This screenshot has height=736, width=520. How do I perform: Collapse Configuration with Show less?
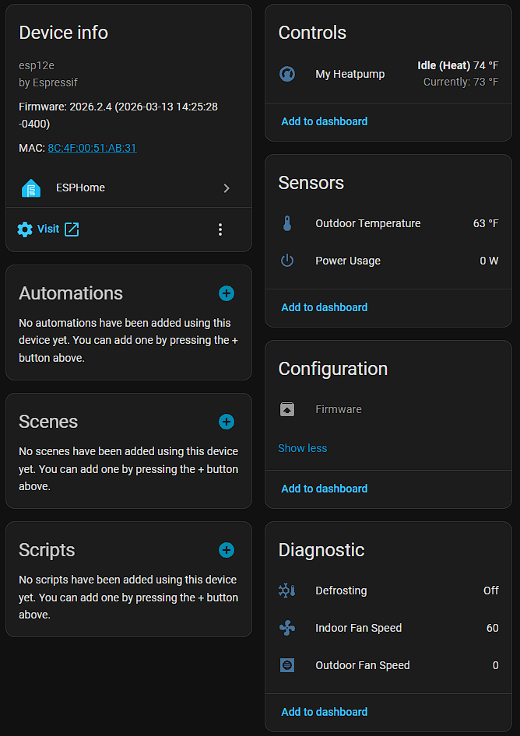303,448
